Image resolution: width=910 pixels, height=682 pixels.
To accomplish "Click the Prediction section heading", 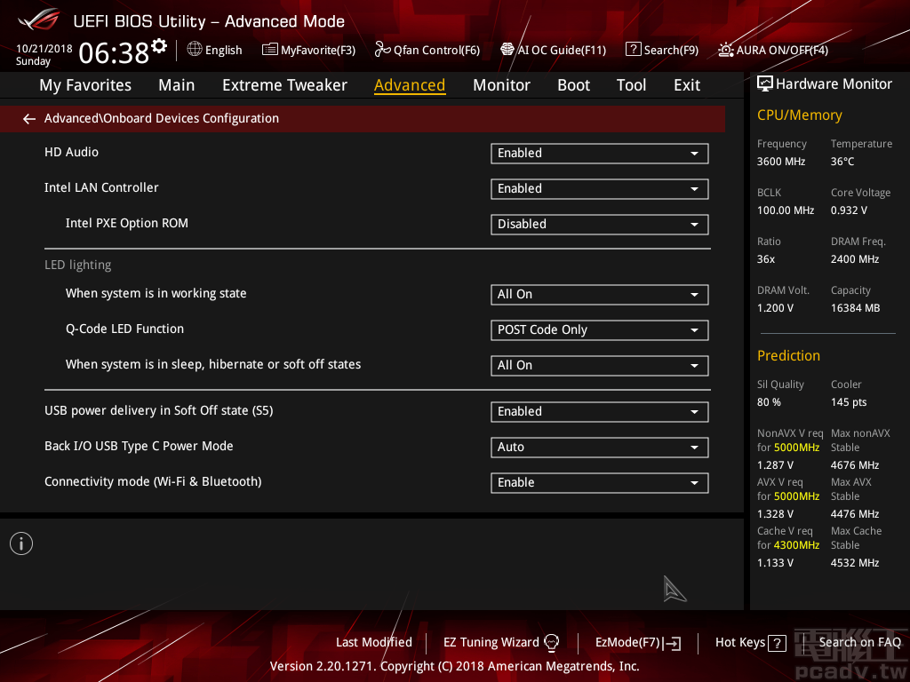I will point(788,355).
